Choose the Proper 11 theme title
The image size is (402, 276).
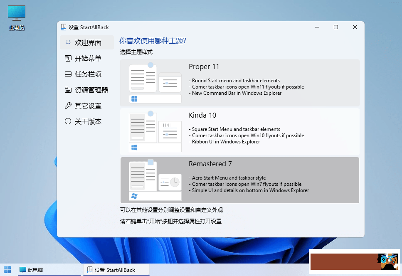204,67
